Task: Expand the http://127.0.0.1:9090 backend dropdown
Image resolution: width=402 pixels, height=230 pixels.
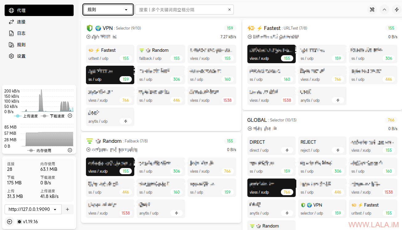Action: [33, 209]
